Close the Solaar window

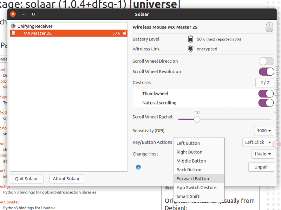tap(13, 14)
